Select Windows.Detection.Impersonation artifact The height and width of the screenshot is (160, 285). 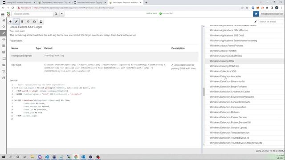(228, 107)
